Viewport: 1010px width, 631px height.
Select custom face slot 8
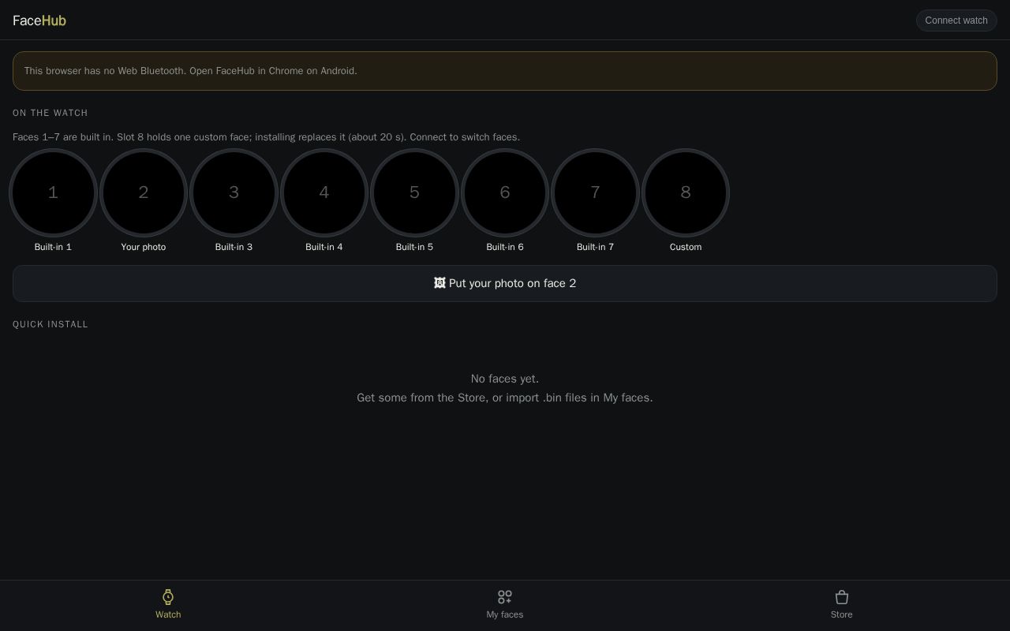coord(686,192)
